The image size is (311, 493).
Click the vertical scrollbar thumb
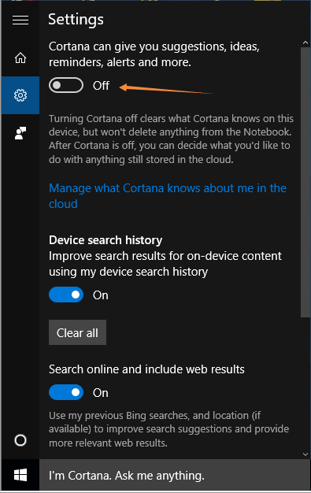coord(305,183)
